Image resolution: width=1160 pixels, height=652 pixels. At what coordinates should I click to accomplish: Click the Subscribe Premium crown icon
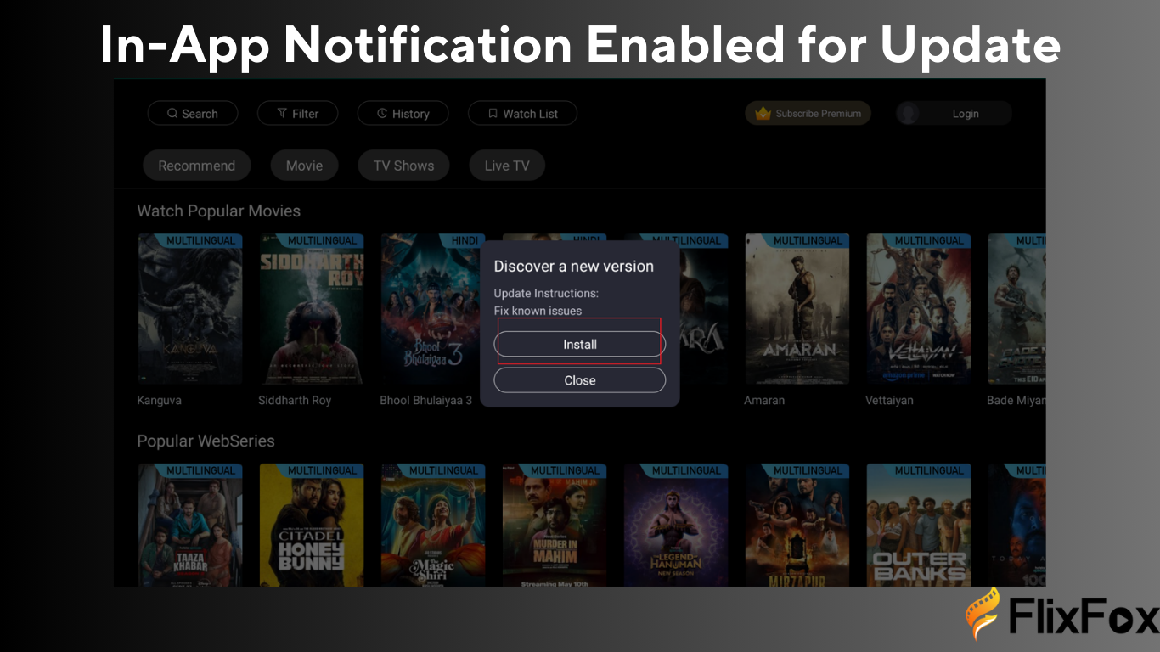point(763,113)
